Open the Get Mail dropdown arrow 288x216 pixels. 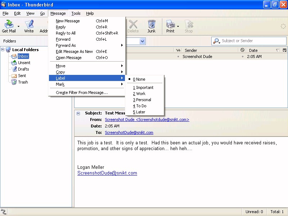[x=18, y=26]
